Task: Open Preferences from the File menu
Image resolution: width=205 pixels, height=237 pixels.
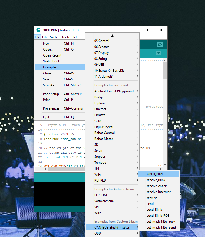Action: point(60,108)
